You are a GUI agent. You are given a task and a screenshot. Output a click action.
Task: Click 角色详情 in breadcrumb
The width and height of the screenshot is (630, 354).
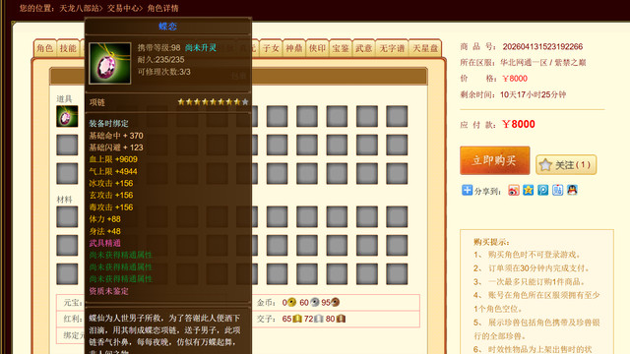pyautogui.click(x=162, y=8)
